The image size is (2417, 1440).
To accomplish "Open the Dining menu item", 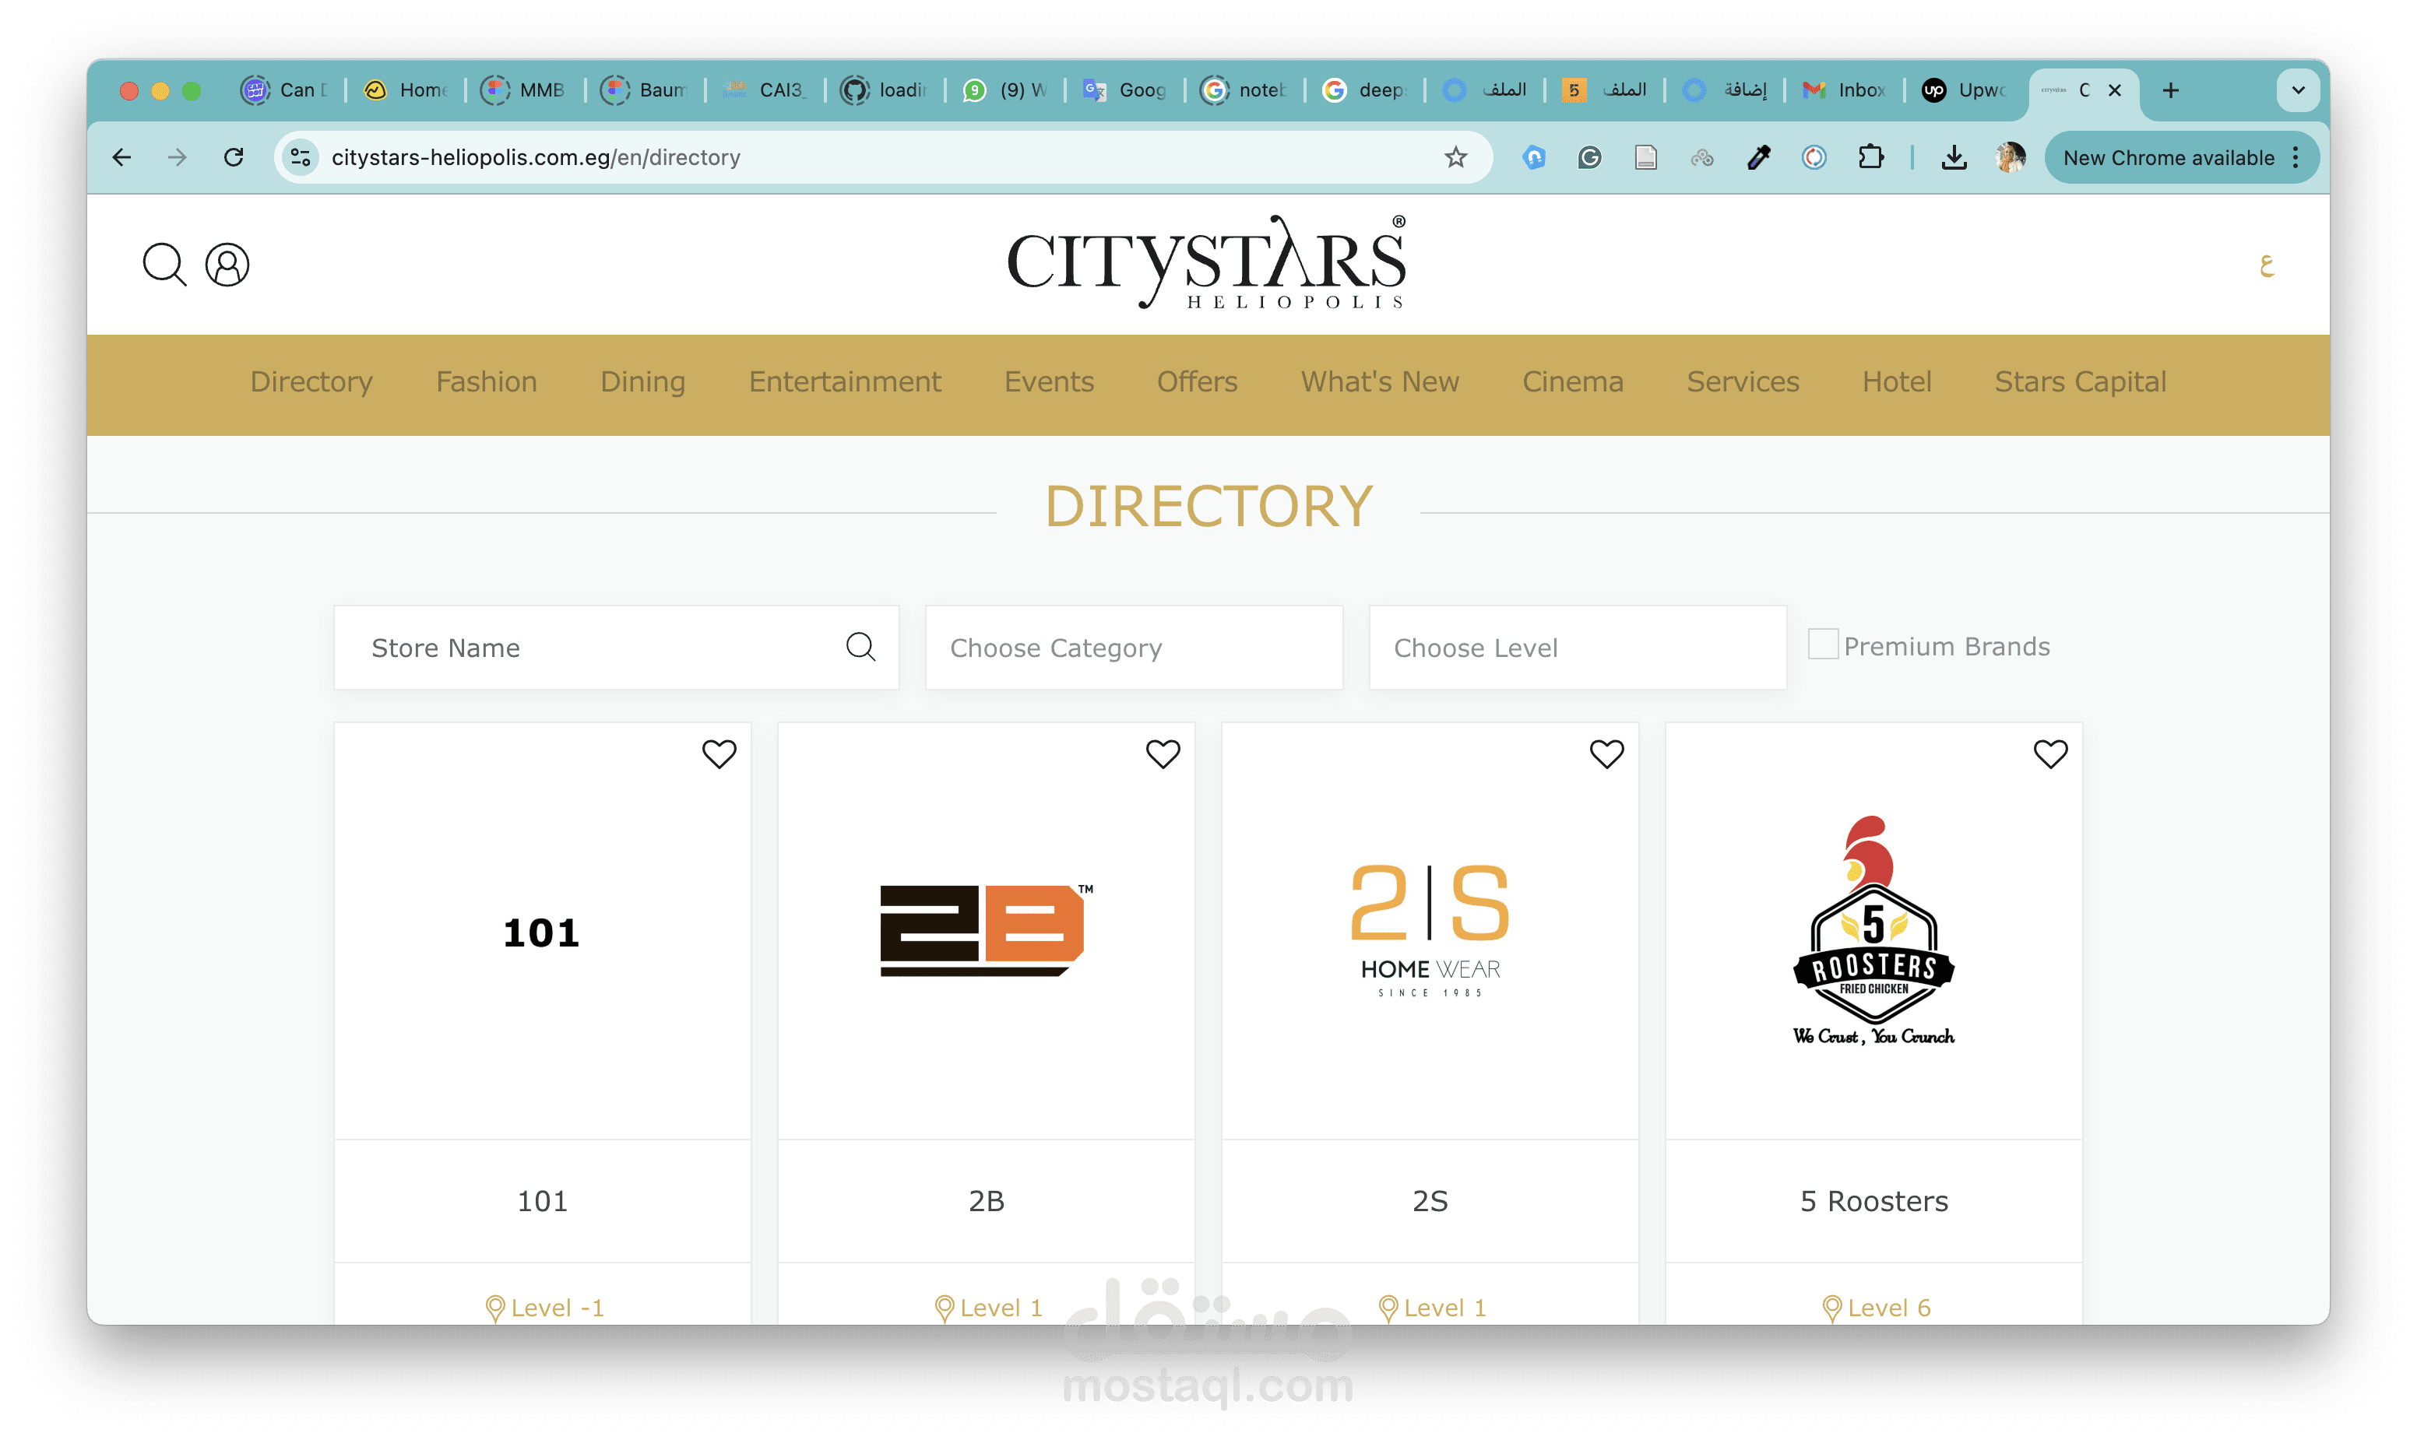I will [x=642, y=381].
